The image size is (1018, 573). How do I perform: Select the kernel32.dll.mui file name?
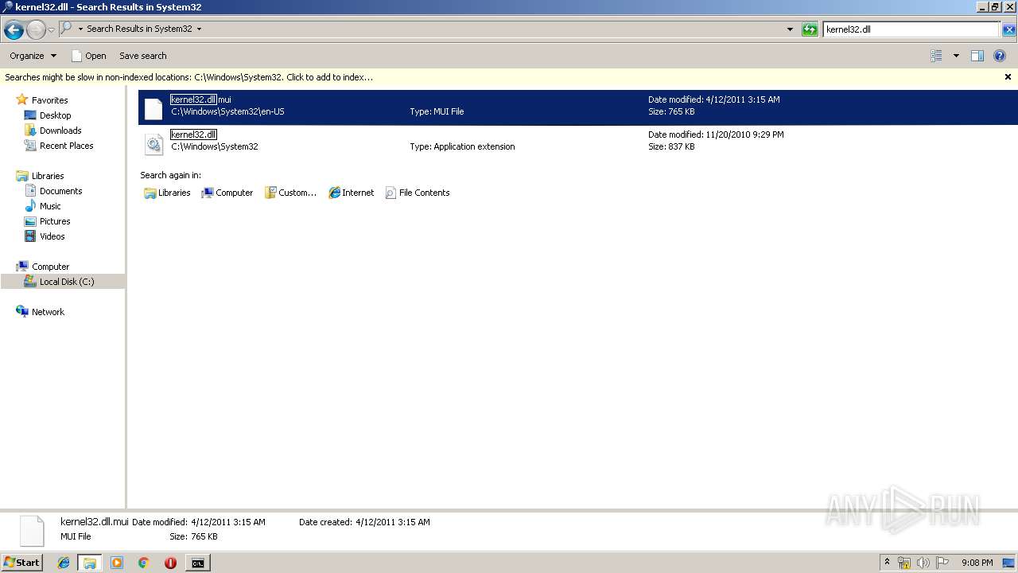[200, 99]
